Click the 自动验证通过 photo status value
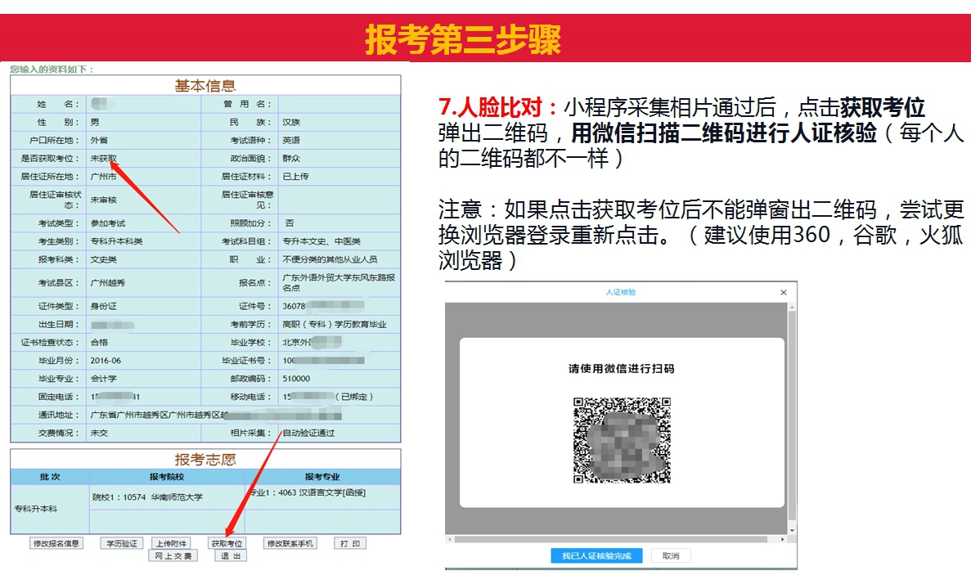This screenshot has width=971, height=580. [308, 433]
